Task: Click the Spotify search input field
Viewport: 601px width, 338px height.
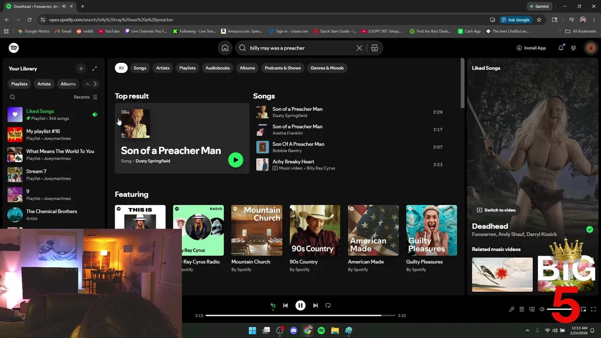Action: 300,48
